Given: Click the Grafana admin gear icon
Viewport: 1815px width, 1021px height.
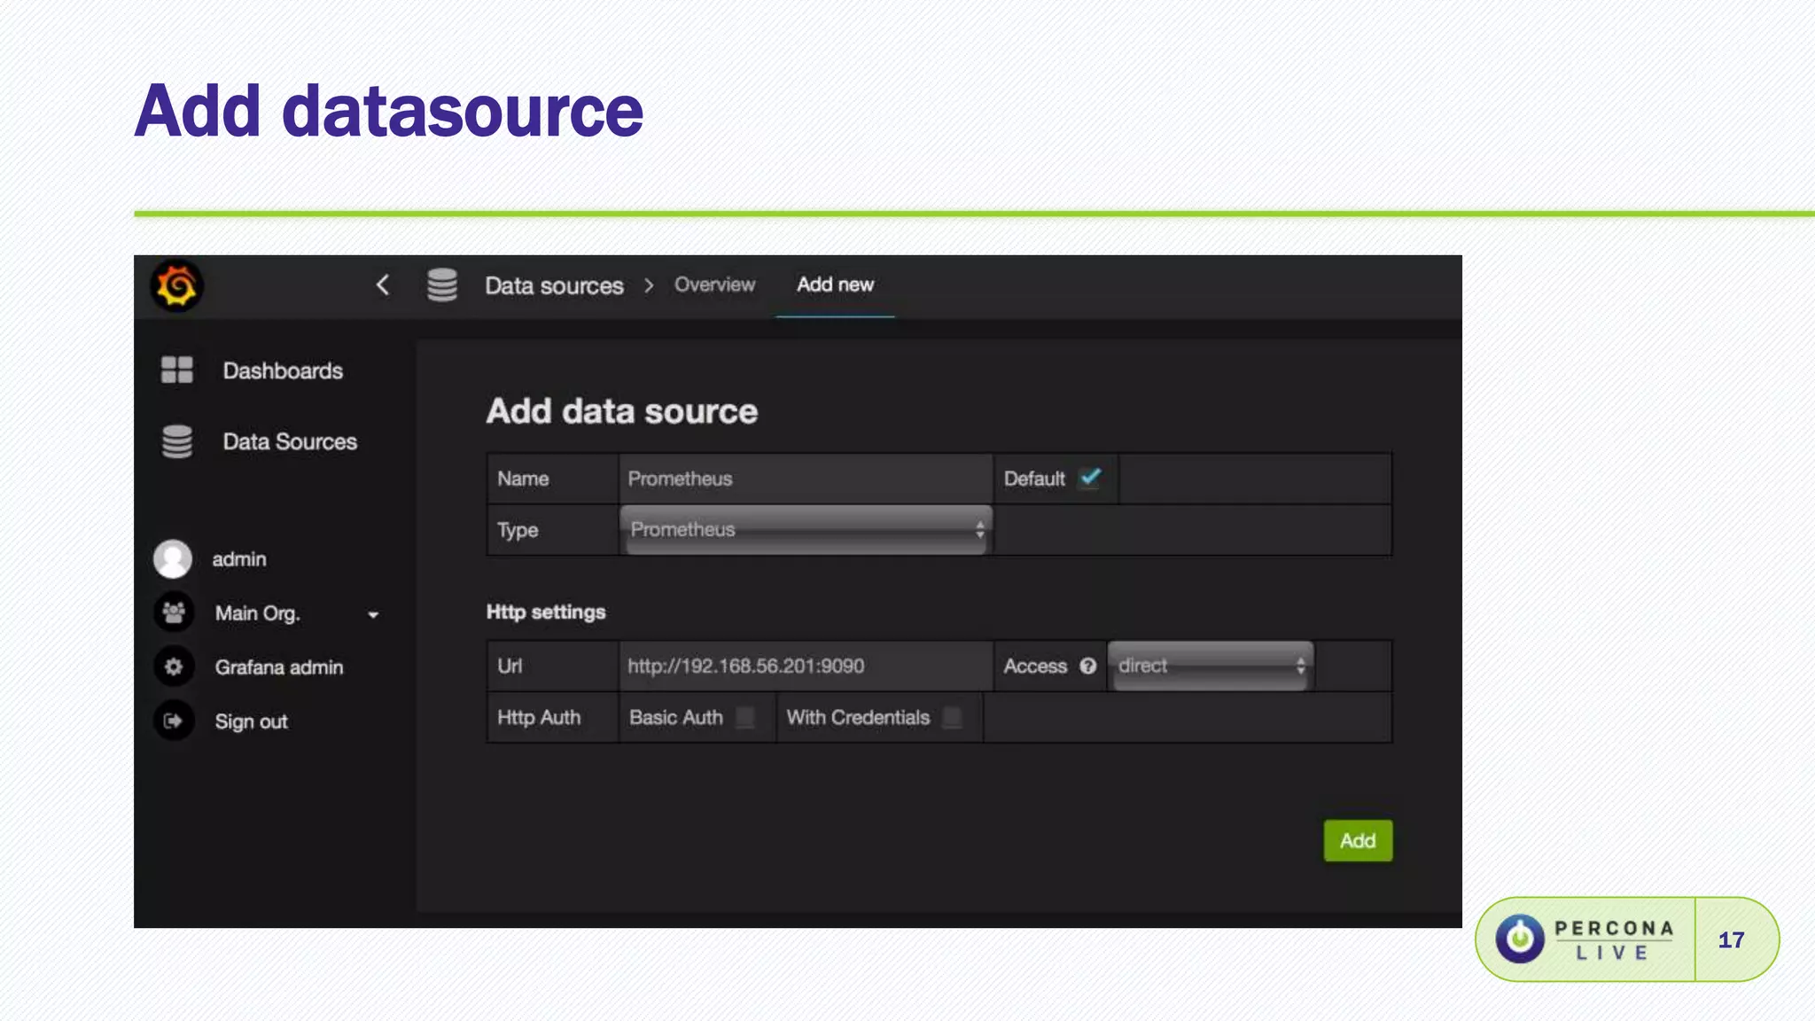Looking at the screenshot, I should (174, 666).
